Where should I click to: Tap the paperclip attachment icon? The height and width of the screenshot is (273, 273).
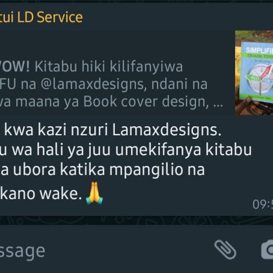[225, 250]
